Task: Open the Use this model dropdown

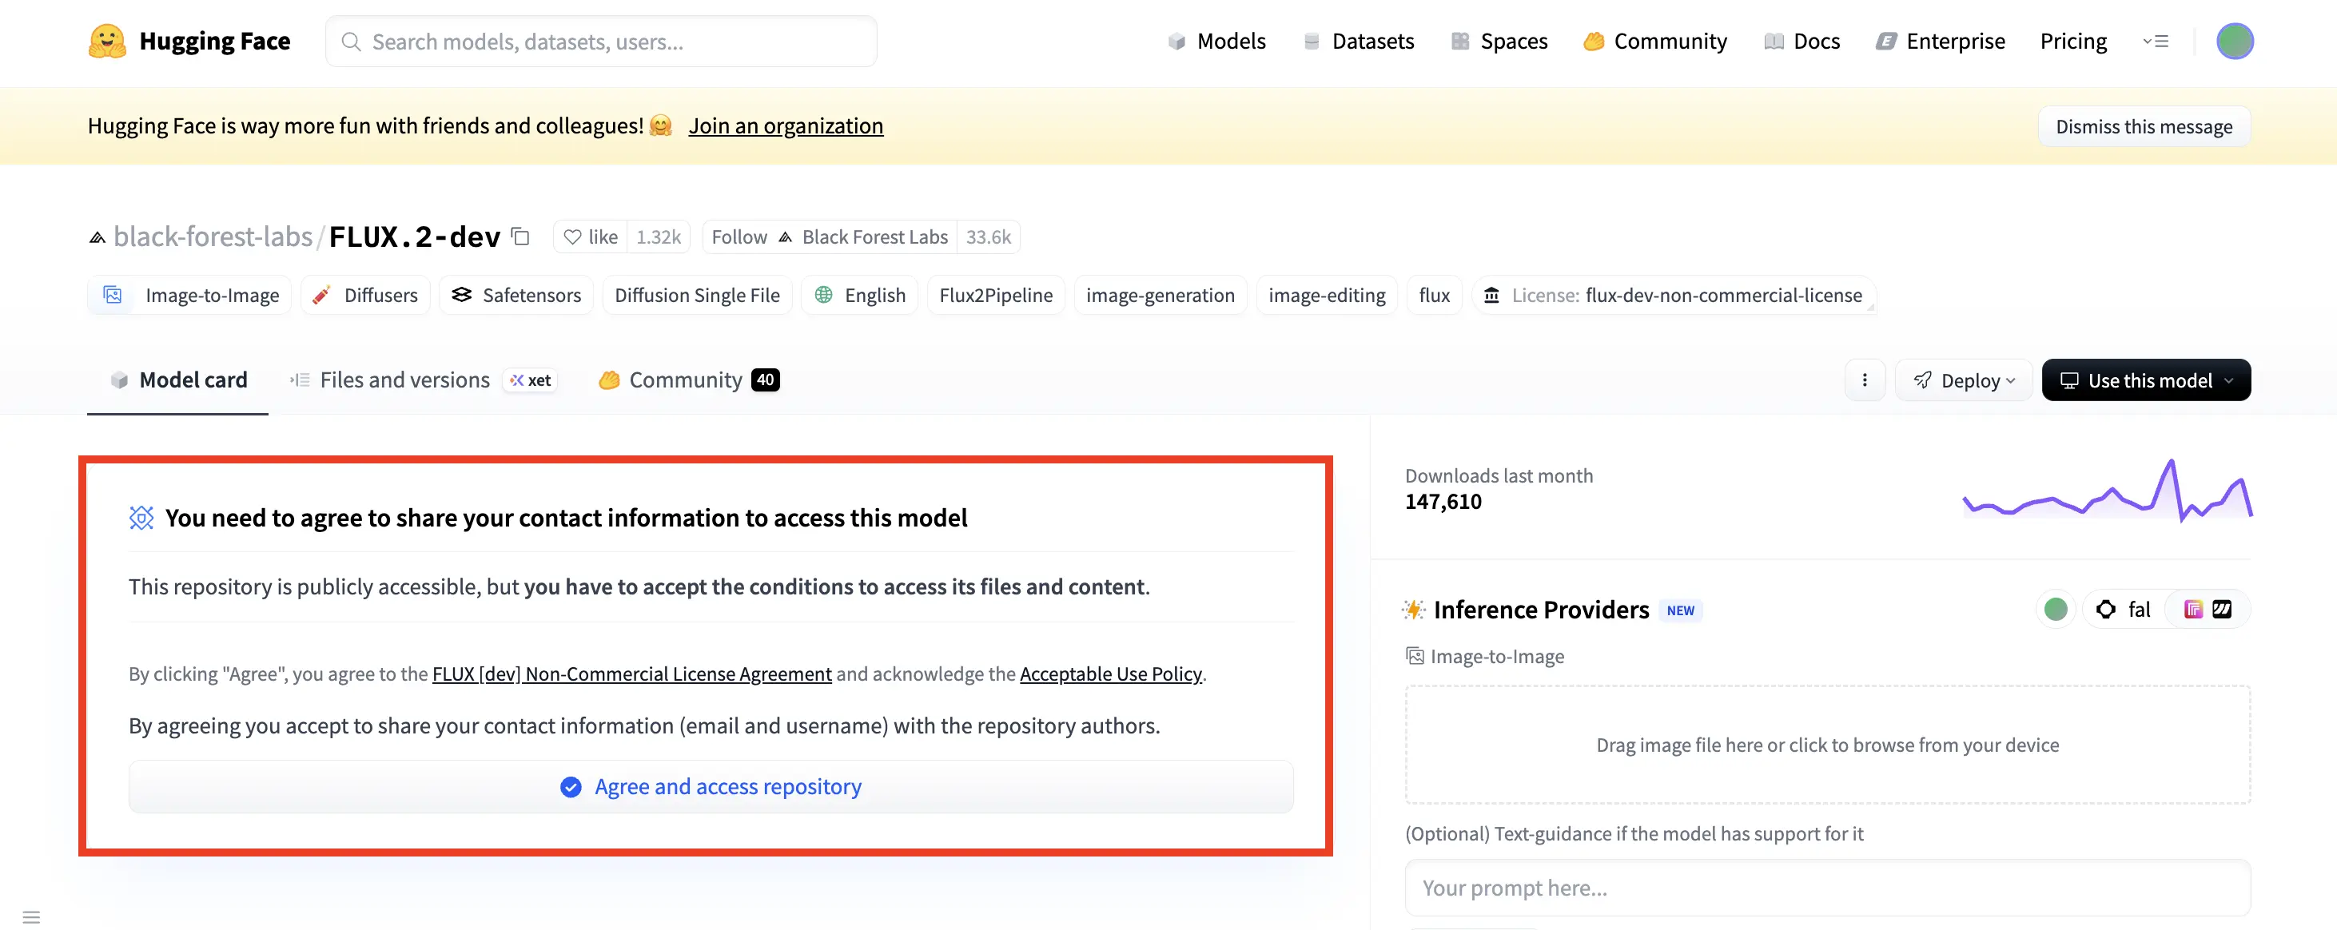Action: tap(2145, 380)
